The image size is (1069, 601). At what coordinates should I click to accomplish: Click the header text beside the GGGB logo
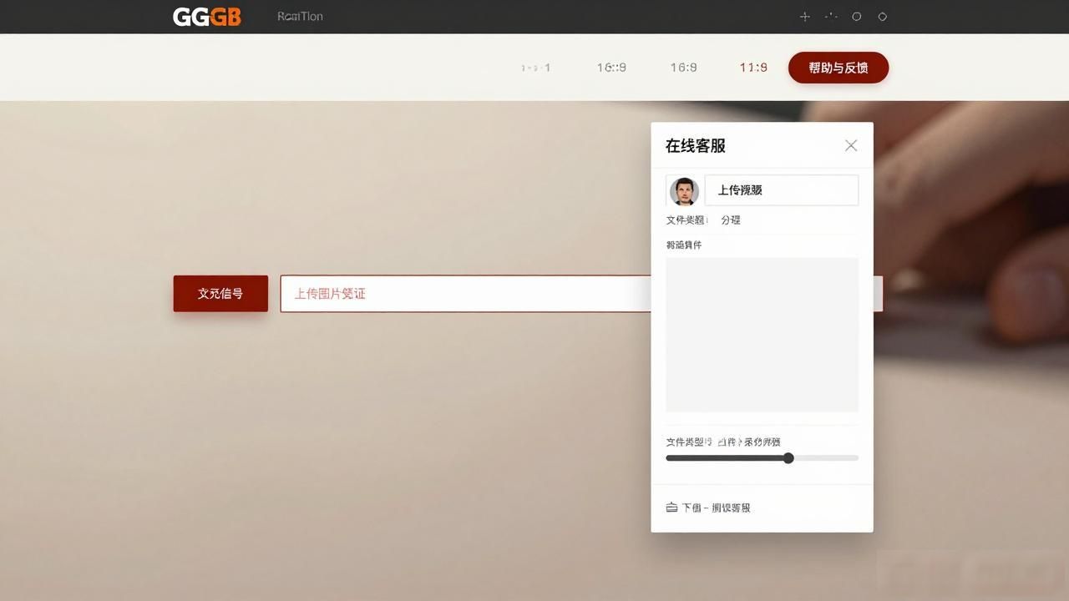[x=300, y=17]
